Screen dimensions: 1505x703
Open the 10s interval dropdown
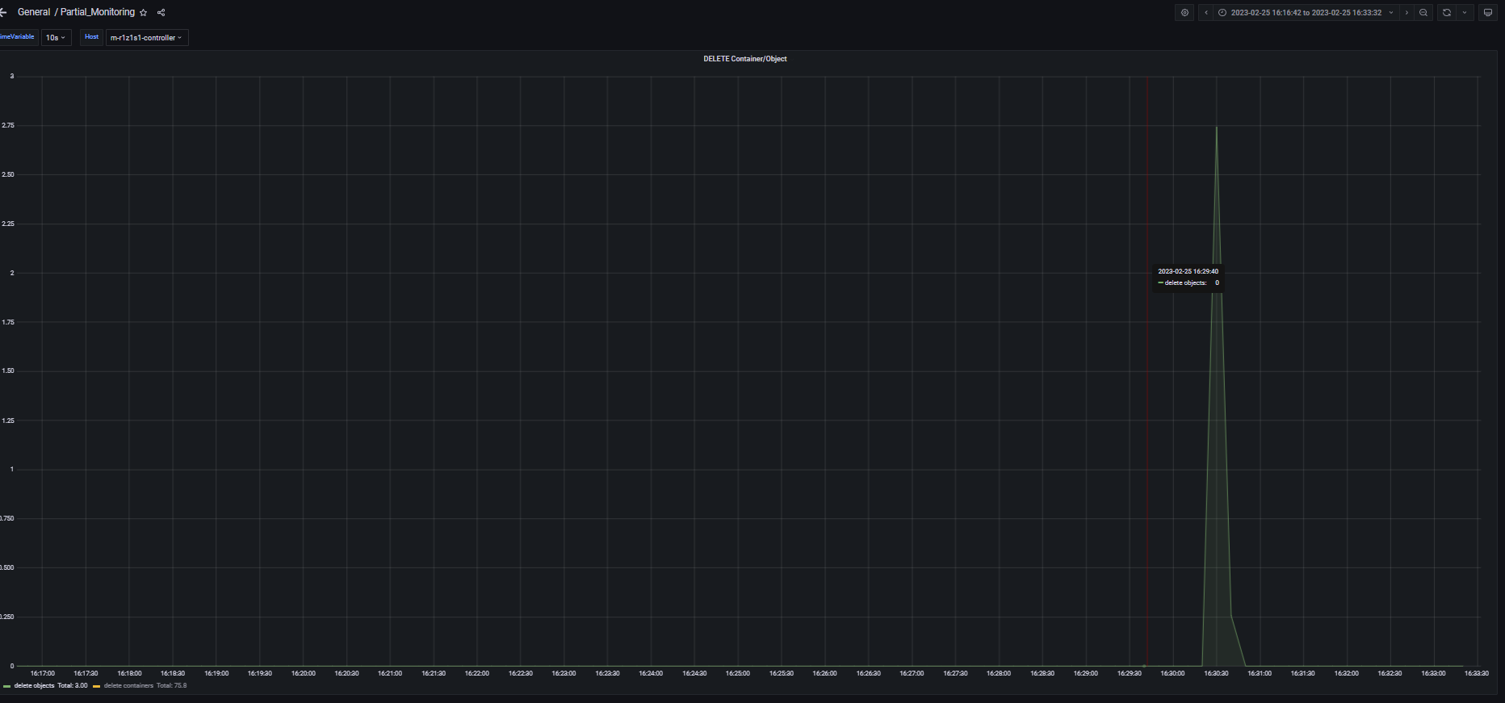56,38
